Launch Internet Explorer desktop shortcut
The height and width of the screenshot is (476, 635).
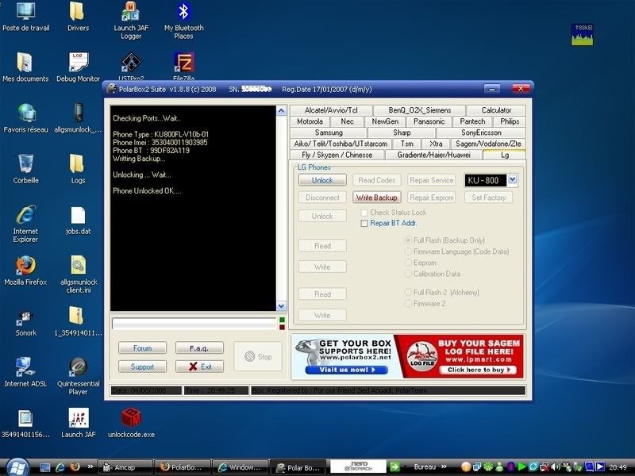click(x=25, y=224)
